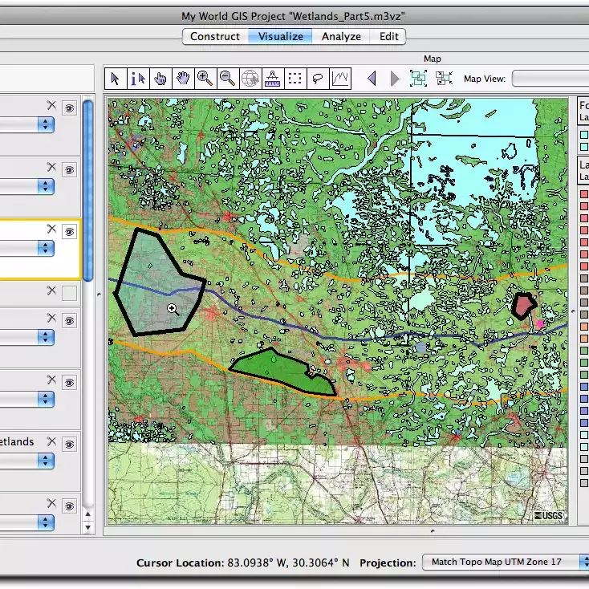Remove the Wetlands layer with its X
Image resolution: width=589 pixels, height=589 pixels.
(x=52, y=441)
